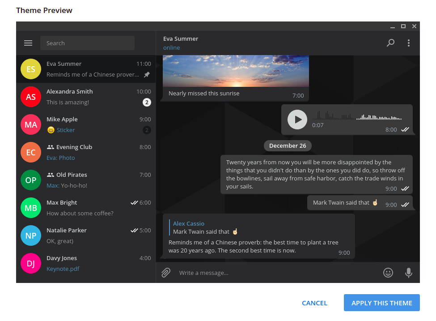Minimize the preview window

pos(393,27)
